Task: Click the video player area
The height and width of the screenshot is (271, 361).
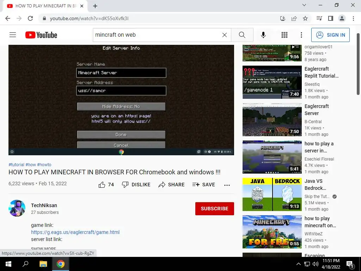Action: (x=121, y=100)
